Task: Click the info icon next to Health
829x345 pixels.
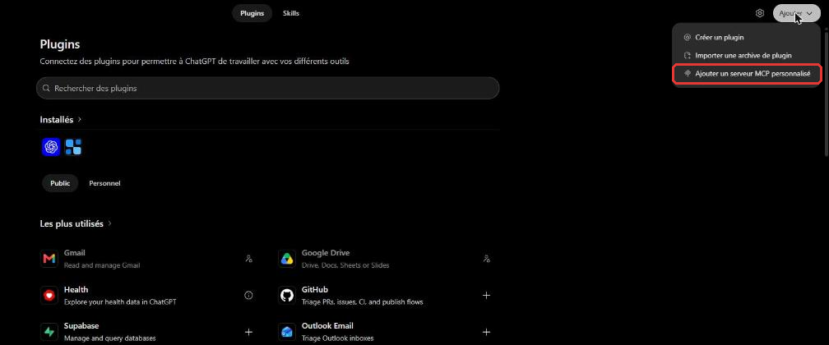Action: coord(248,296)
